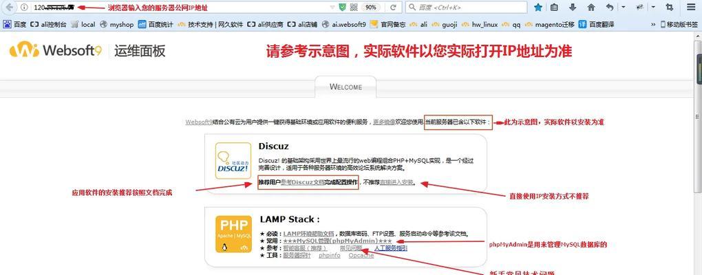Open the downloads arrow icon
Screen dimensions: 702x275
coord(573,7)
